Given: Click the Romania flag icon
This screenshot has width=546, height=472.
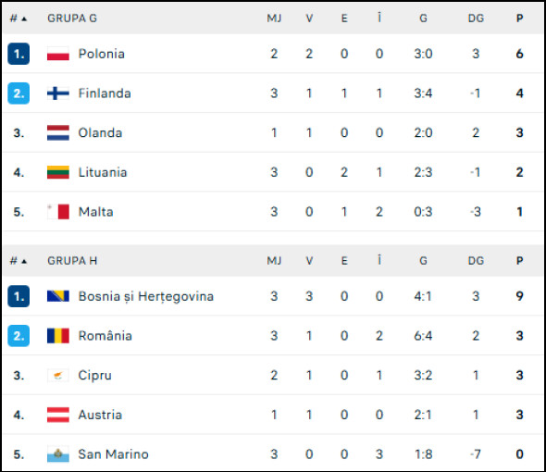Looking at the screenshot, I should [x=58, y=336].
